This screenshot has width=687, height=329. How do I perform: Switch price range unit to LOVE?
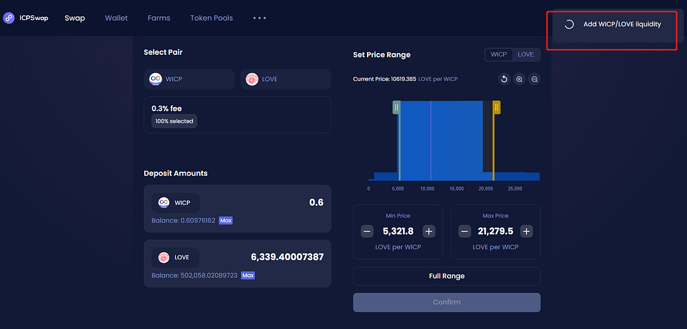click(x=526, y=55)
